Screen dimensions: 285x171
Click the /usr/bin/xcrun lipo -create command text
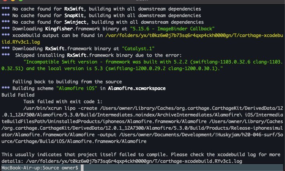pos(60,108)
